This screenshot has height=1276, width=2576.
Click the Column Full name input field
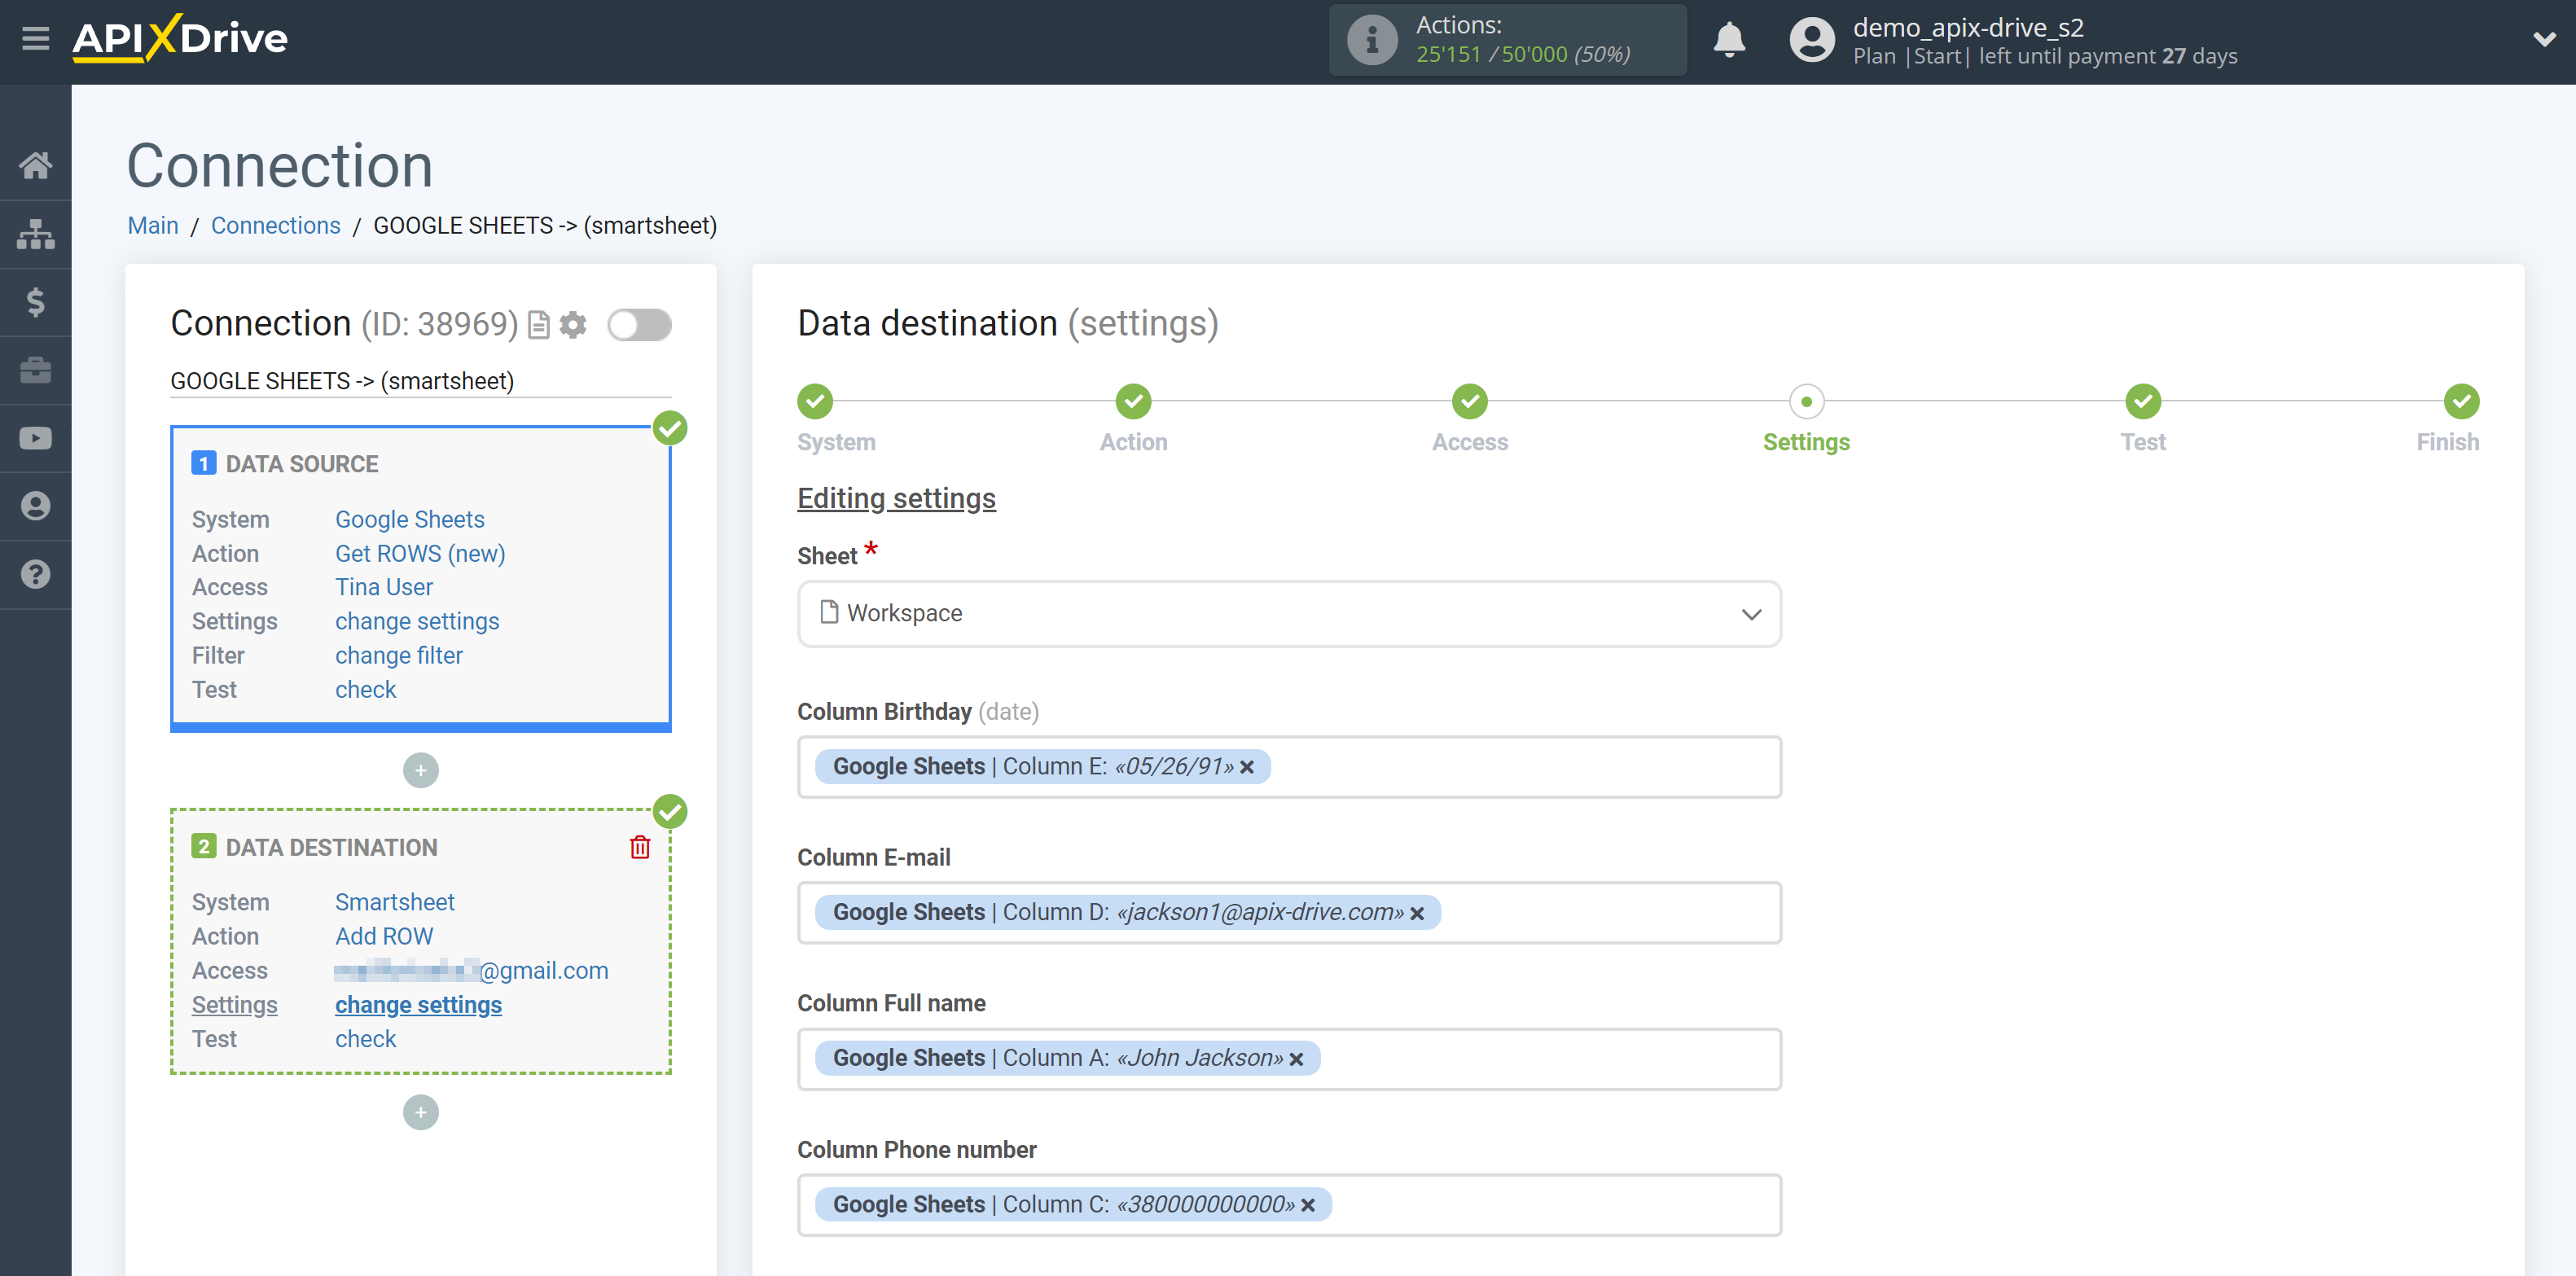[x=1289, y=1059]
